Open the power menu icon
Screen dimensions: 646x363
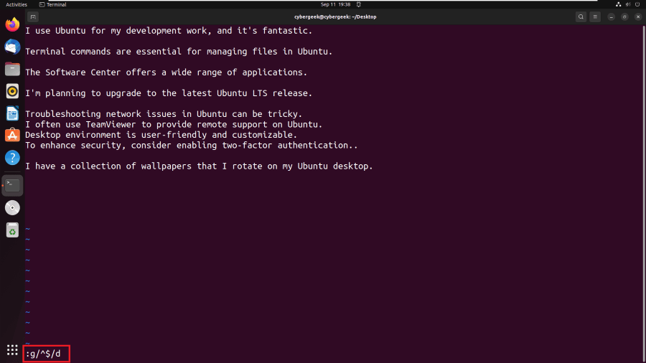(637, 4)
